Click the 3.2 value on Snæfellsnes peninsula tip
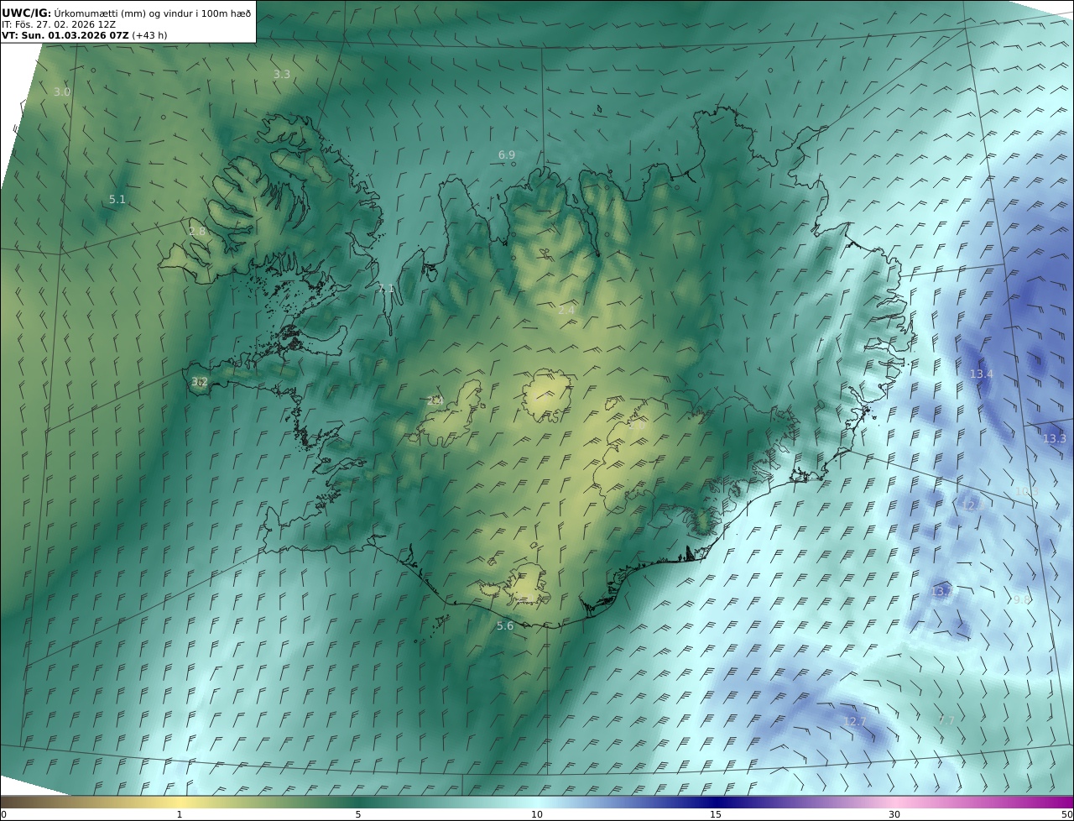 click(200, 381)
